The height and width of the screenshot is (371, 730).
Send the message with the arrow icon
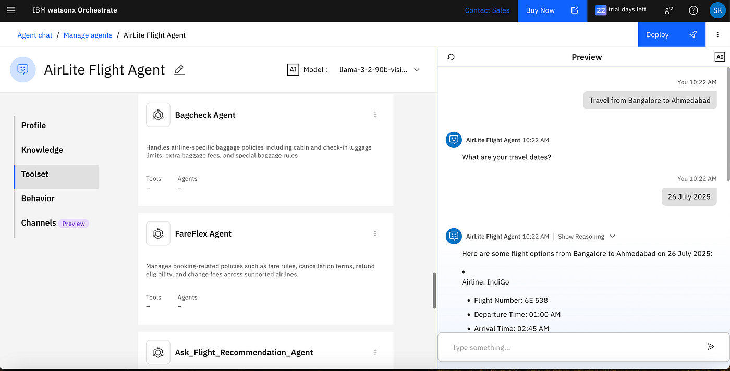pos(711,347)
